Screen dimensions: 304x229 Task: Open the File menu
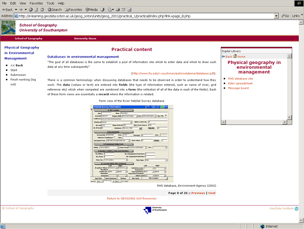click(4, 3)
